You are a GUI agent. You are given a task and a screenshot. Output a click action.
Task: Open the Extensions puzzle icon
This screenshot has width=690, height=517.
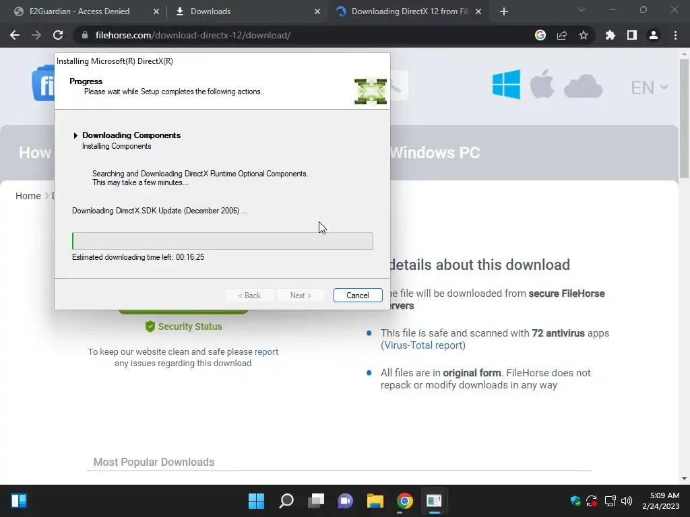pos(610,35)
